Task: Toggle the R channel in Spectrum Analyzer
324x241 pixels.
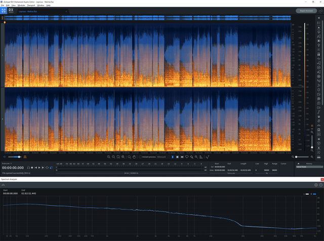Action: coord(313,194)
